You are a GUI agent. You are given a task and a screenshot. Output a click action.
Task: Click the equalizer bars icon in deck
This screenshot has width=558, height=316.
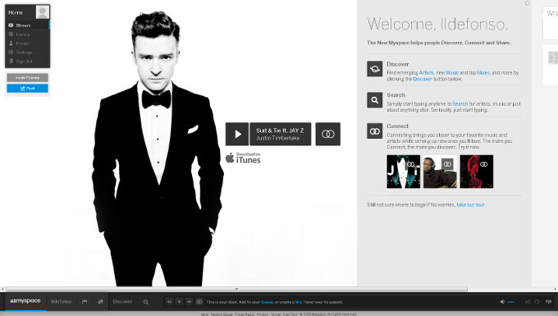548,302
